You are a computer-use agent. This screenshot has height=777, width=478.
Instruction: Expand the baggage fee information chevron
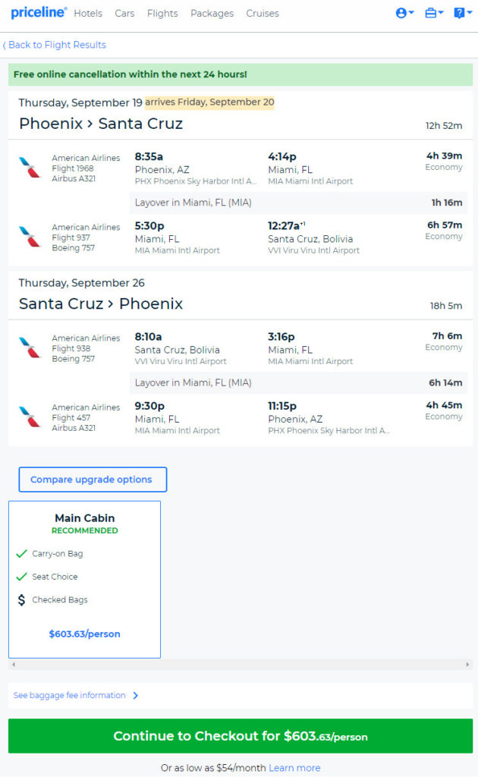pyautogui.click(x=135, y=695)
